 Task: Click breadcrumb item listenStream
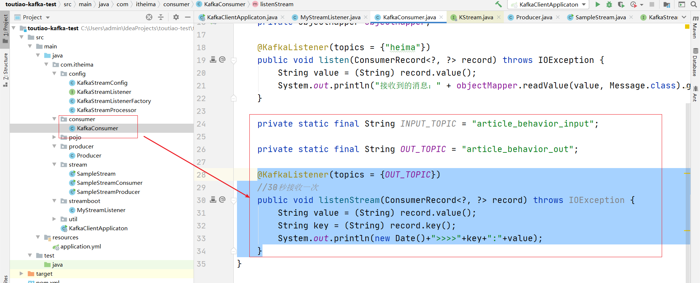[x=277, y=4]
